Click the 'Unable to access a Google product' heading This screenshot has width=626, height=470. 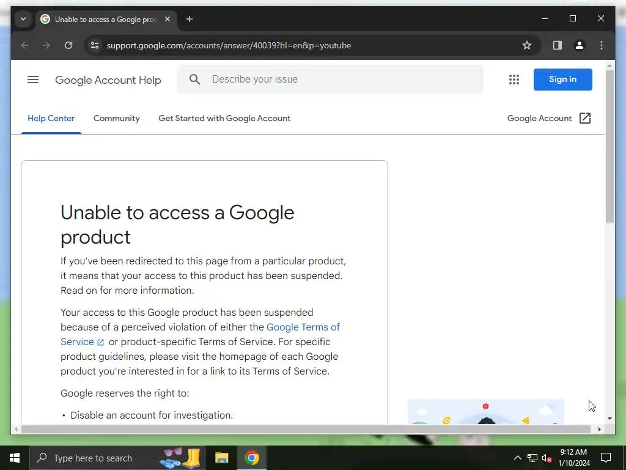click(x=177, y=225)
